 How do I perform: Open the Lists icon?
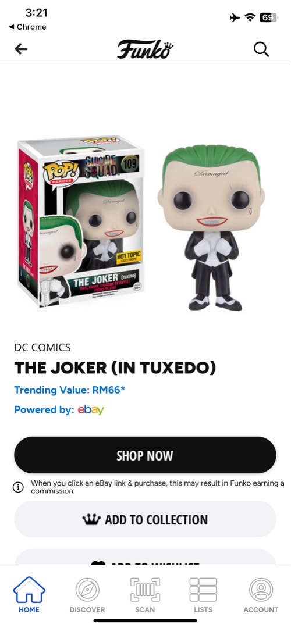tap(203, 595)
